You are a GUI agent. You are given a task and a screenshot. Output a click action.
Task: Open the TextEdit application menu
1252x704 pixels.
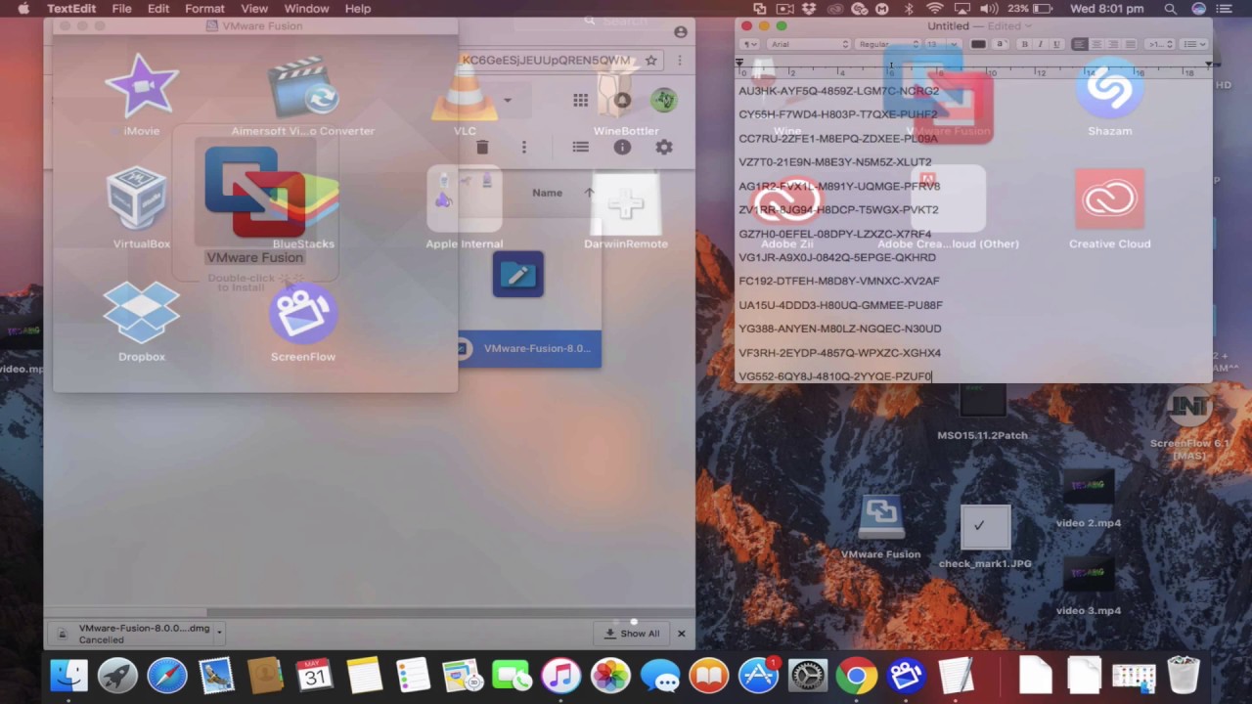click(x=71, y=9)
